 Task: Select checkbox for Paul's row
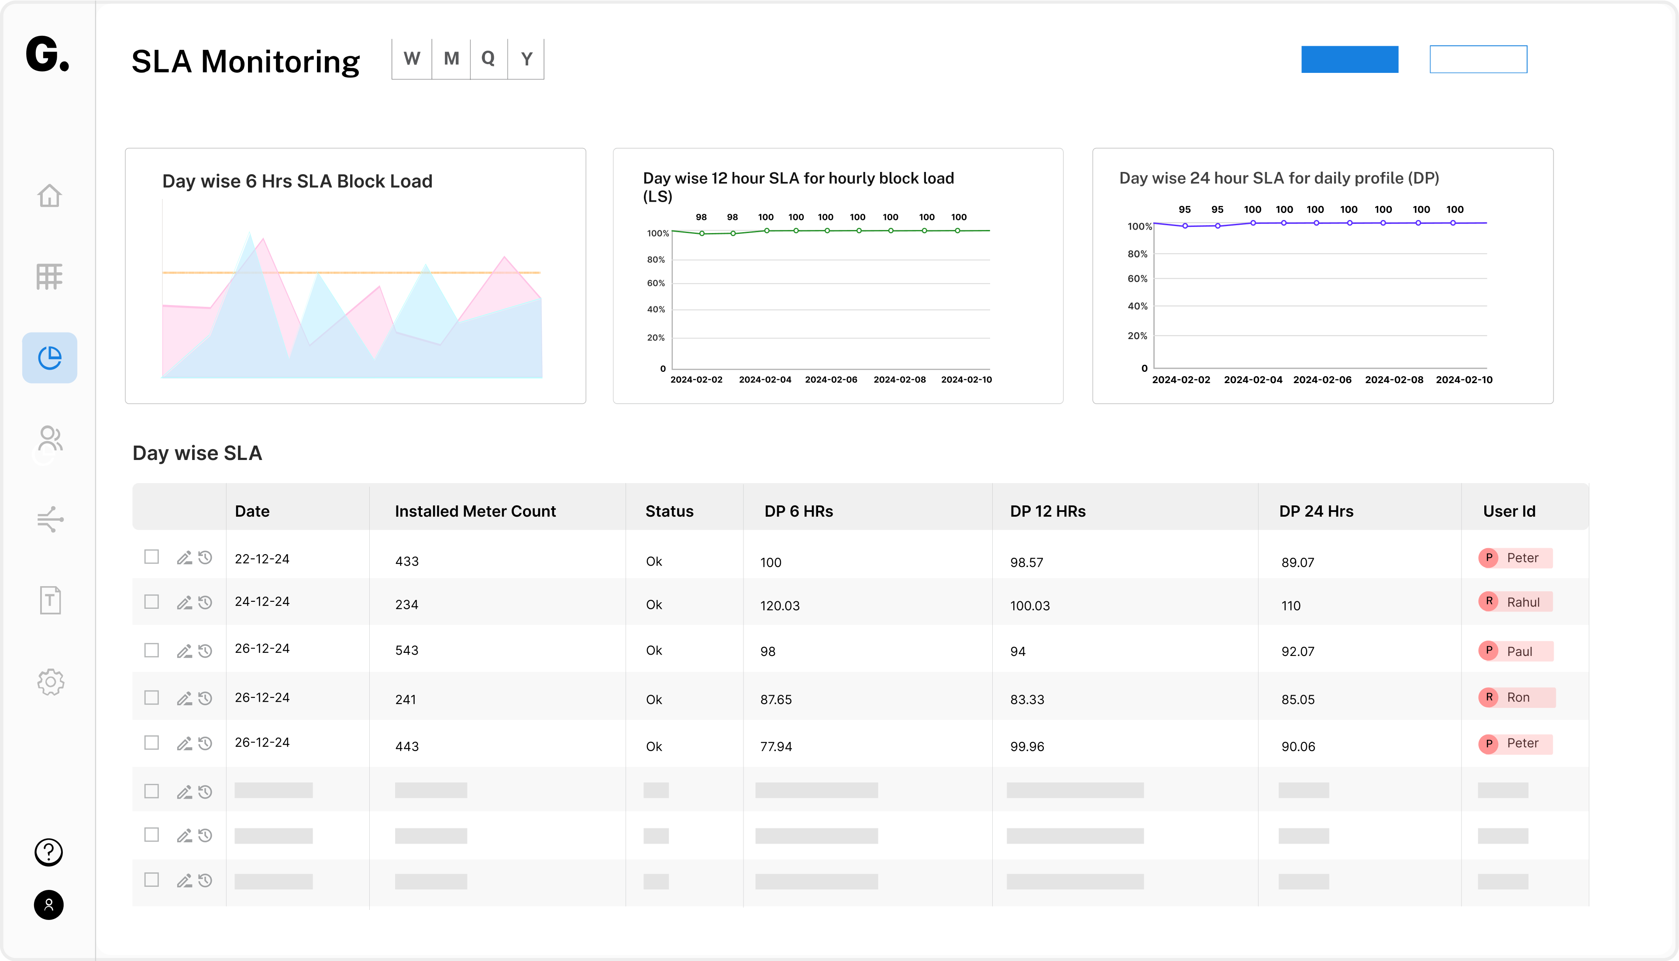152,650
